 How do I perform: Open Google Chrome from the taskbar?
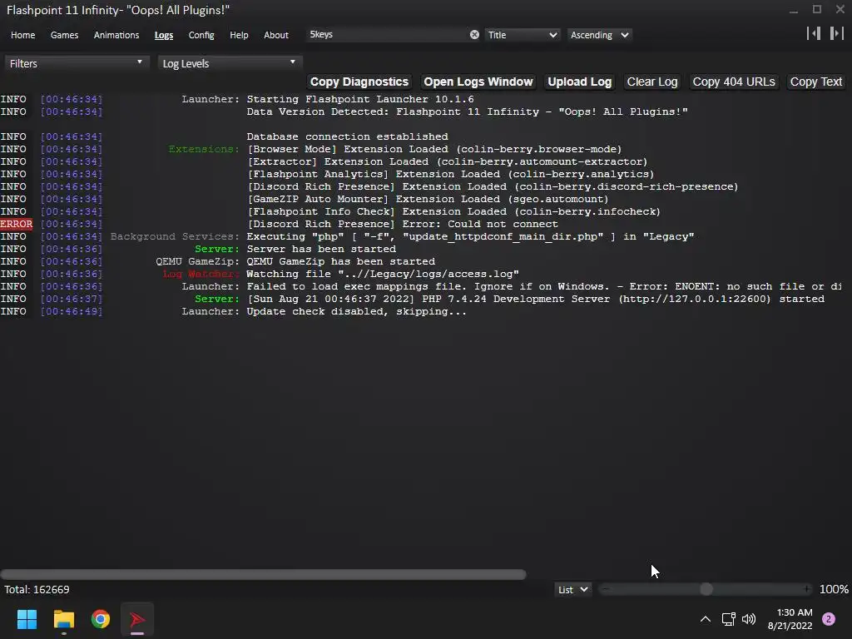[101, 619]
